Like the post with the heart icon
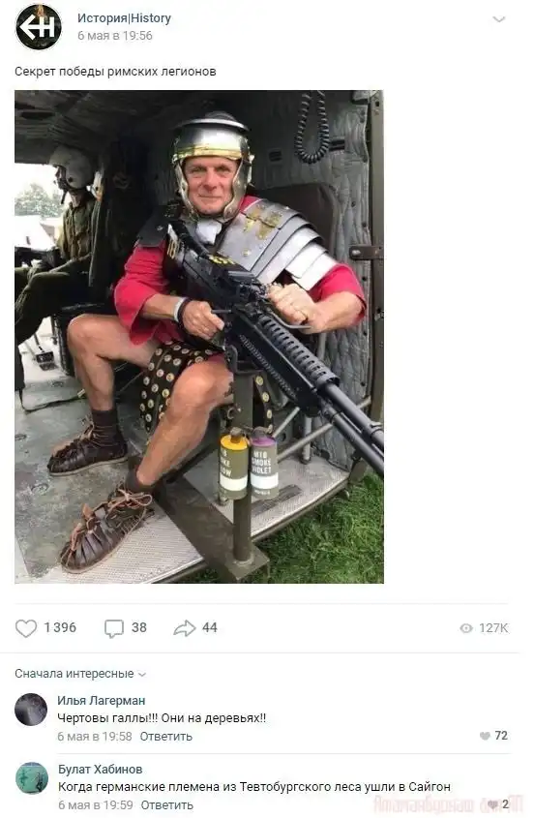534x818 pixels. [25, 628]
